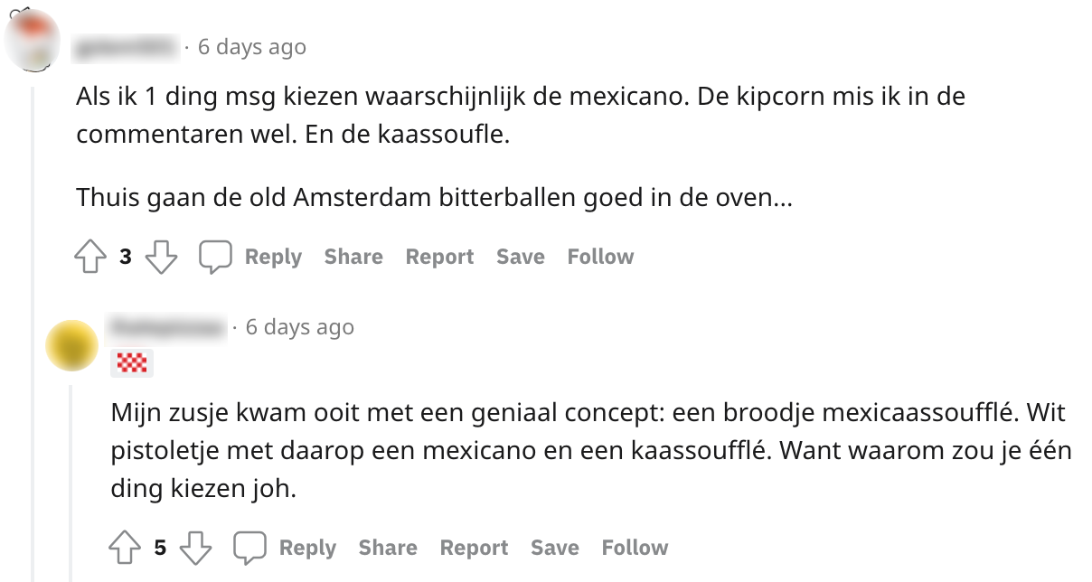Click the red checkered user flair

pos(132,363)
